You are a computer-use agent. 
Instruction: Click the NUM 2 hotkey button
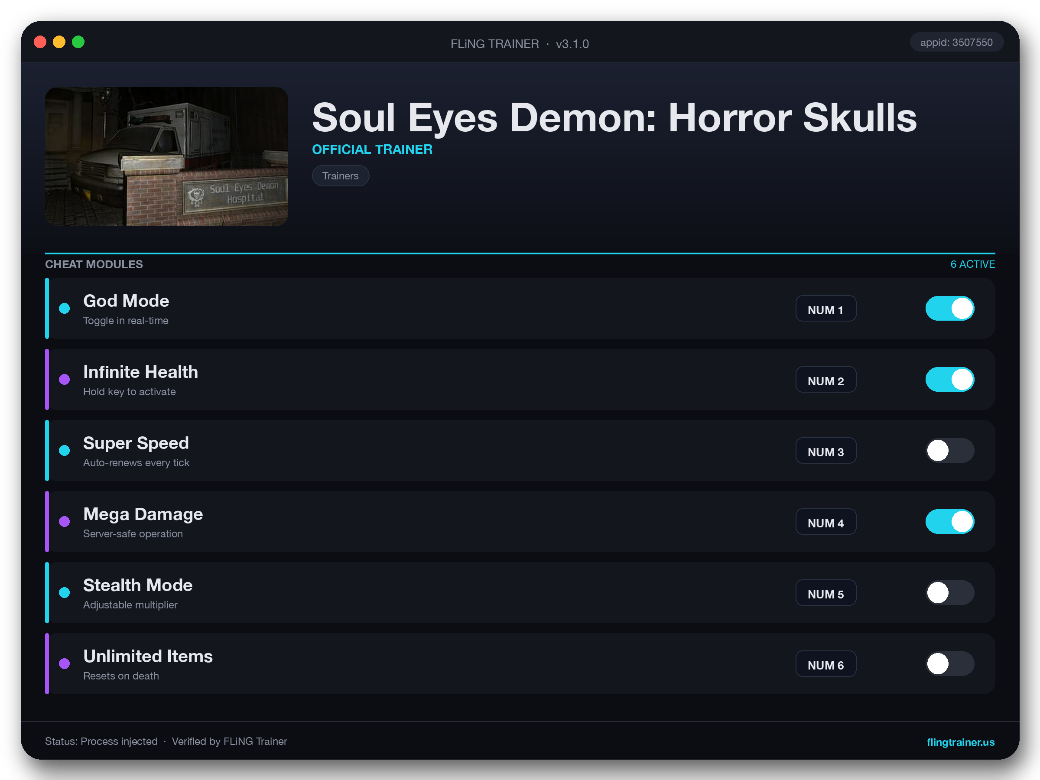click(x=825, y=380)
